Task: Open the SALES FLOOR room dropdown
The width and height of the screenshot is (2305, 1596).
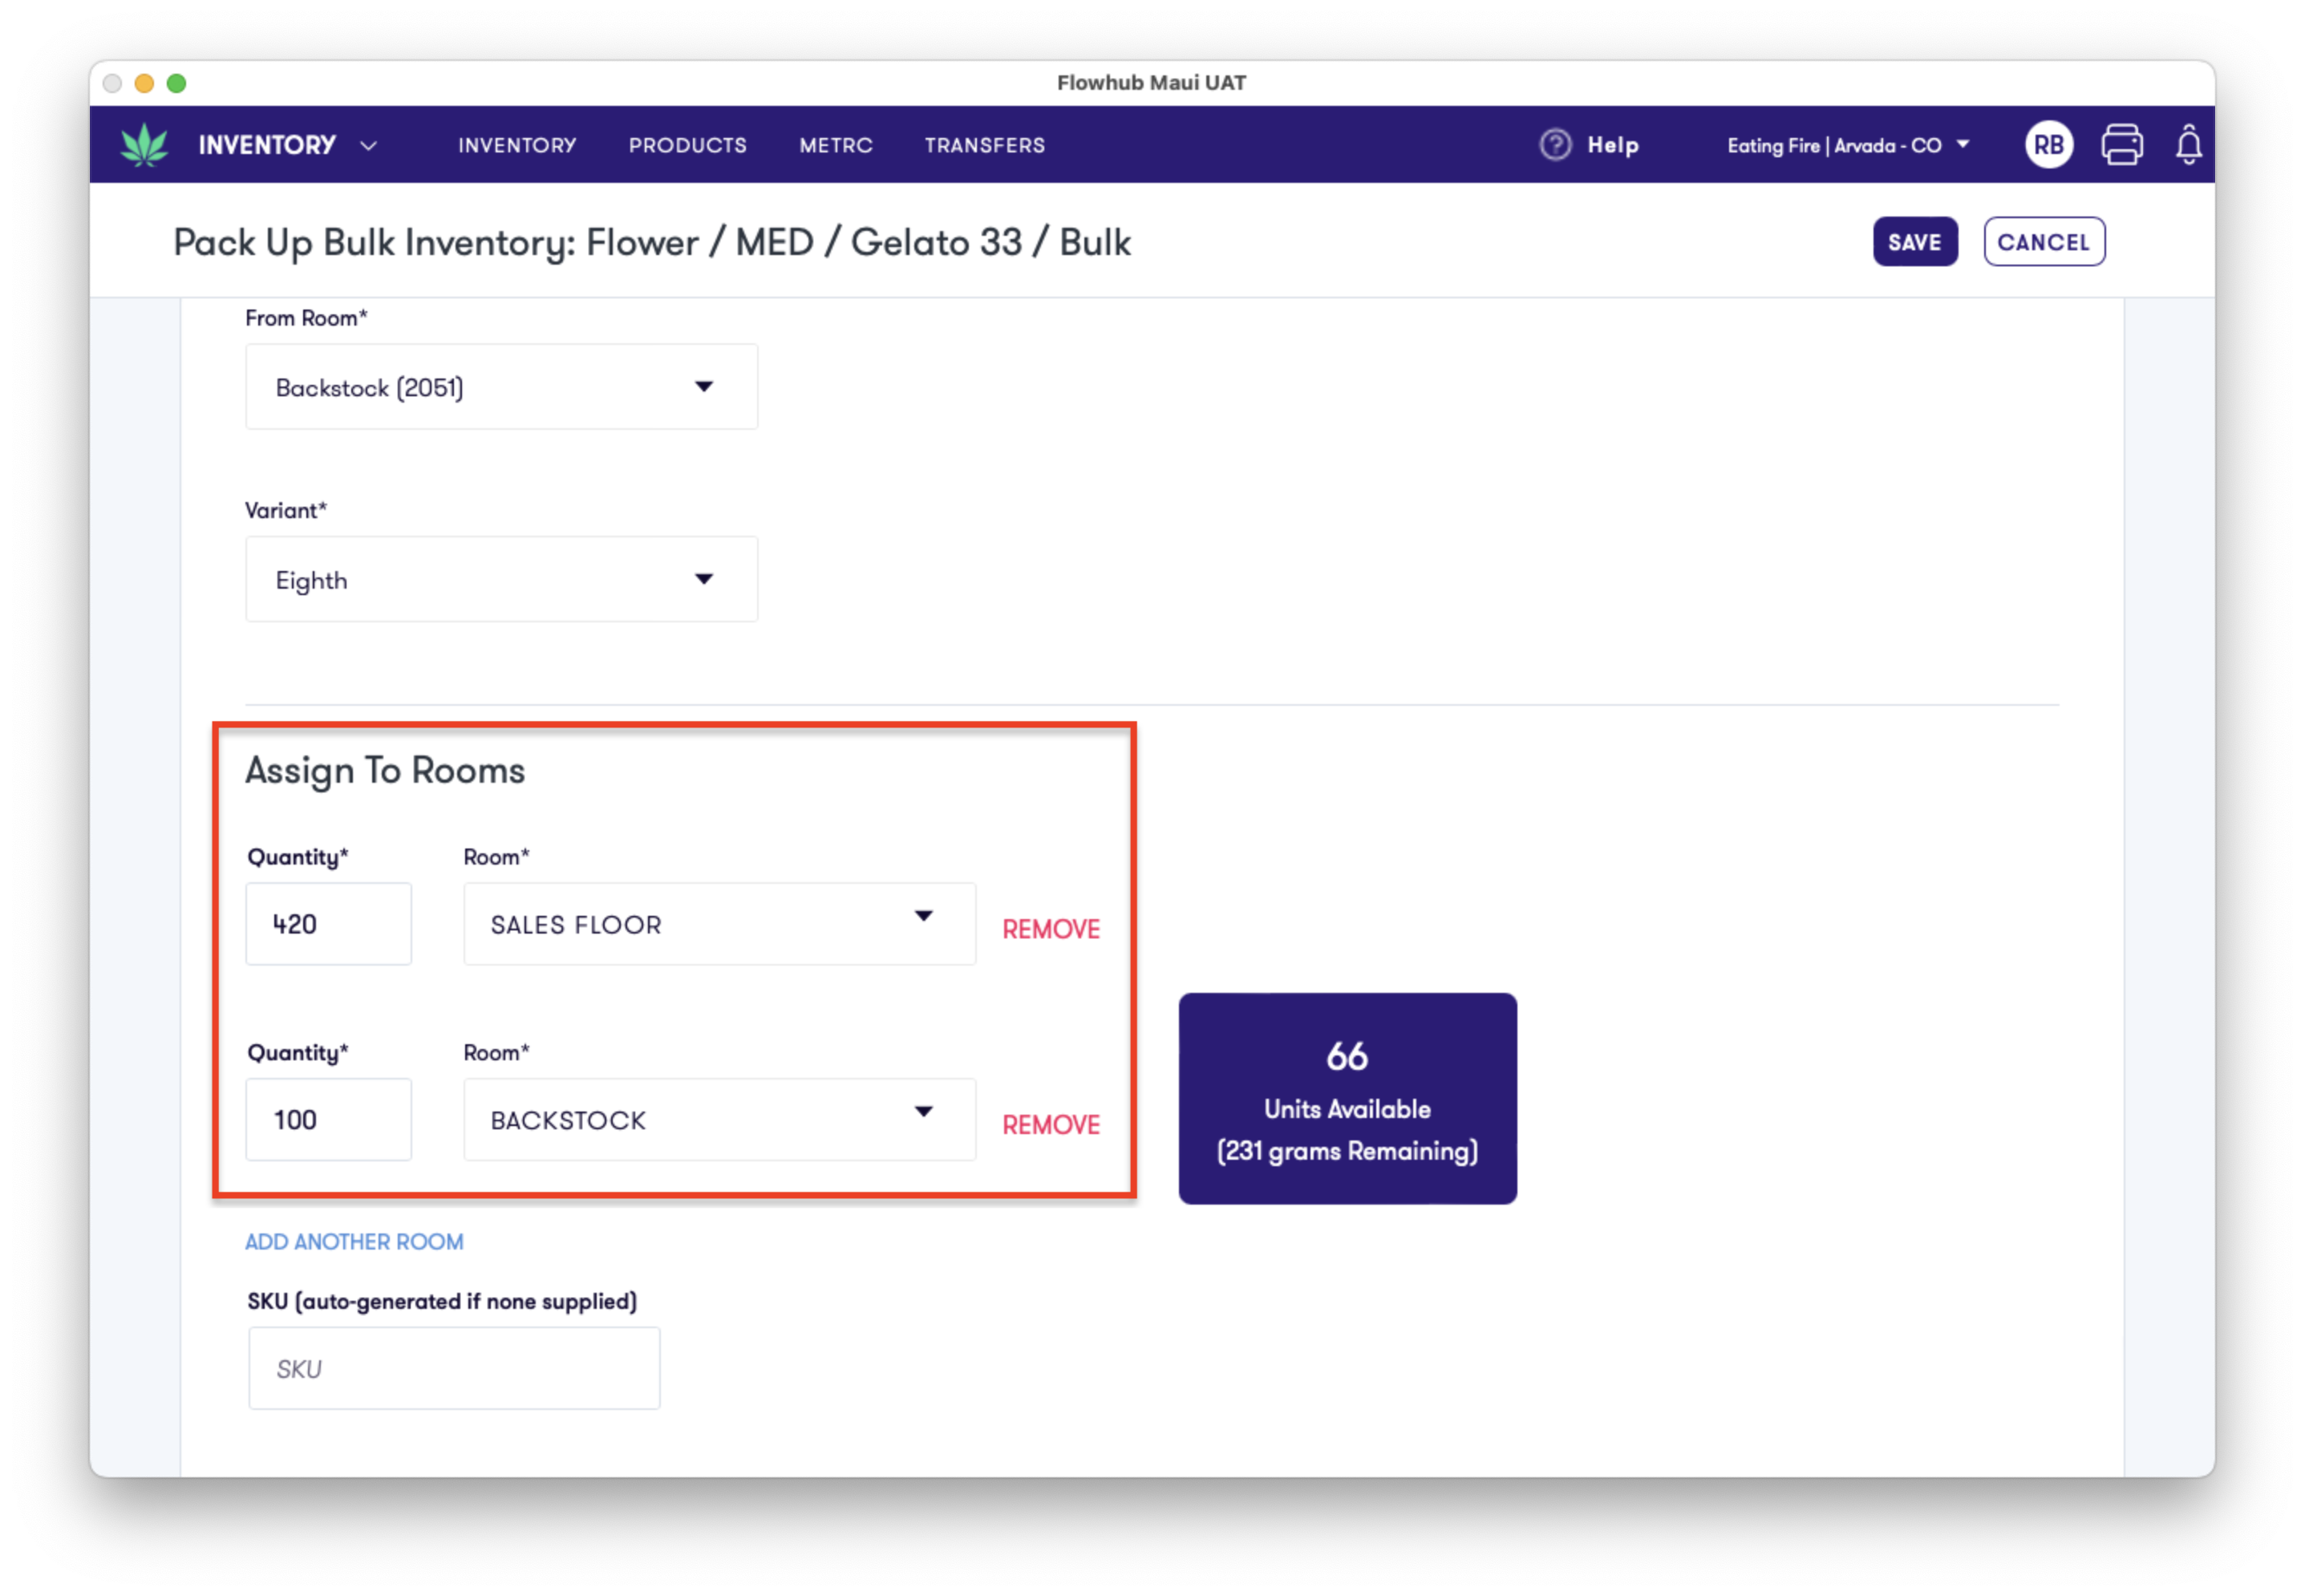Action: point(719,924)
